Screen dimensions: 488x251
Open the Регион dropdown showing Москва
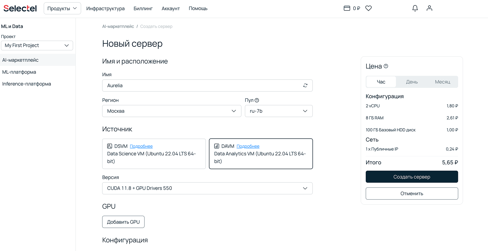[x=171, y=111]
